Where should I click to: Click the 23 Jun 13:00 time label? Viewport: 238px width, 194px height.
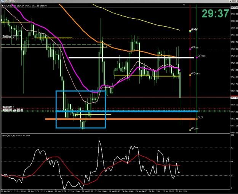pyautogui.click(x=101, y=191)
